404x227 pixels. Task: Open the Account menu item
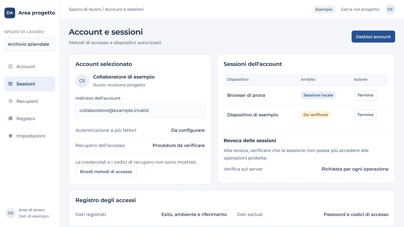tap(30, 67)
